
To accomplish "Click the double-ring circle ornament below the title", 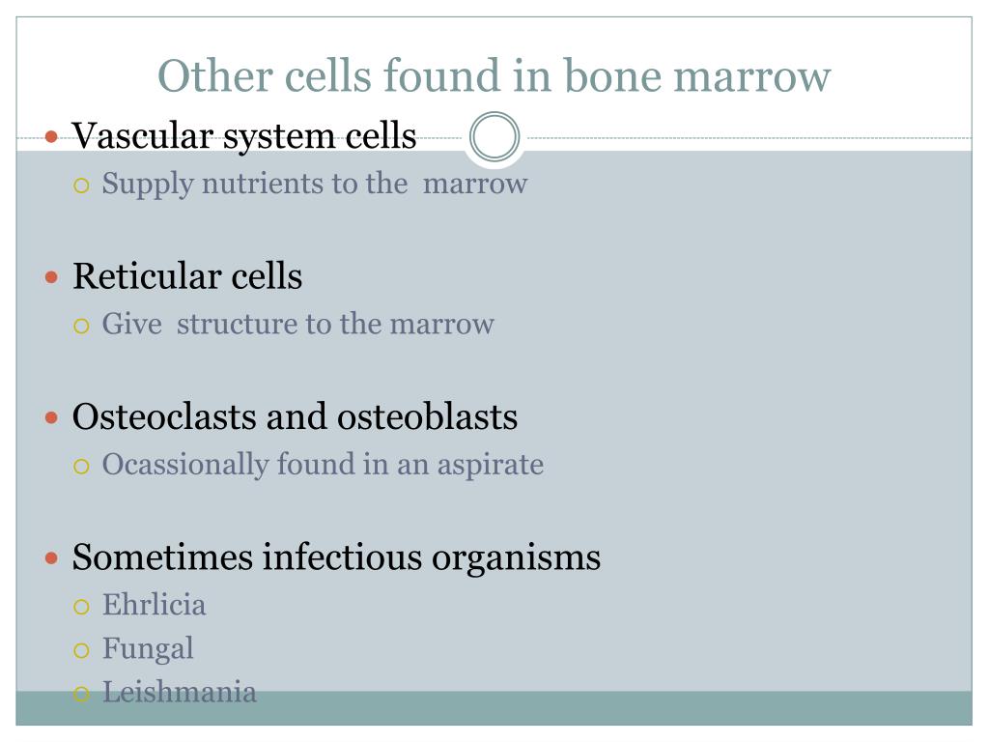I will pyautogui.click(x=494, y=136).
